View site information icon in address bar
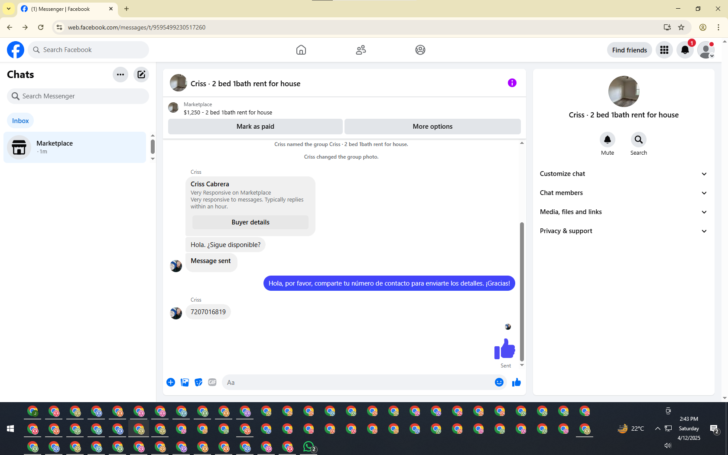Image resolution: width=728 pixels, height=455 pixels. (x=59, y=27)
